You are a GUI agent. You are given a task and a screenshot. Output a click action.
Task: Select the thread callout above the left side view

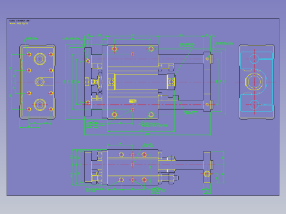(x=31, y=38)
